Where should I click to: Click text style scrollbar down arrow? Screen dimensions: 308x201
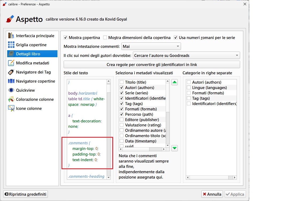(109, 177)
